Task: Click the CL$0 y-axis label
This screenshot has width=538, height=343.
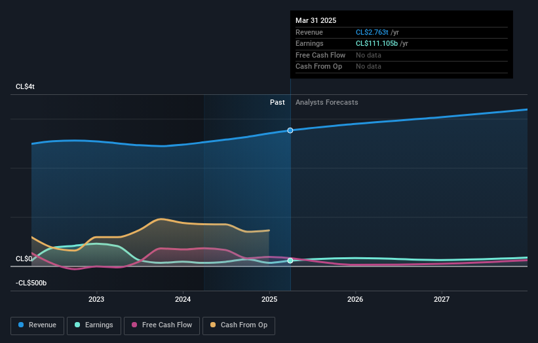Action: pos(24,259)
